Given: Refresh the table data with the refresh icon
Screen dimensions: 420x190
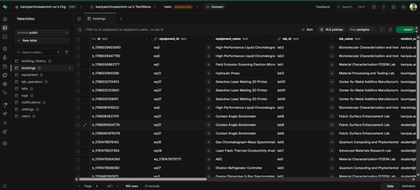Looking at the screenshot, I should click(390, 30).
